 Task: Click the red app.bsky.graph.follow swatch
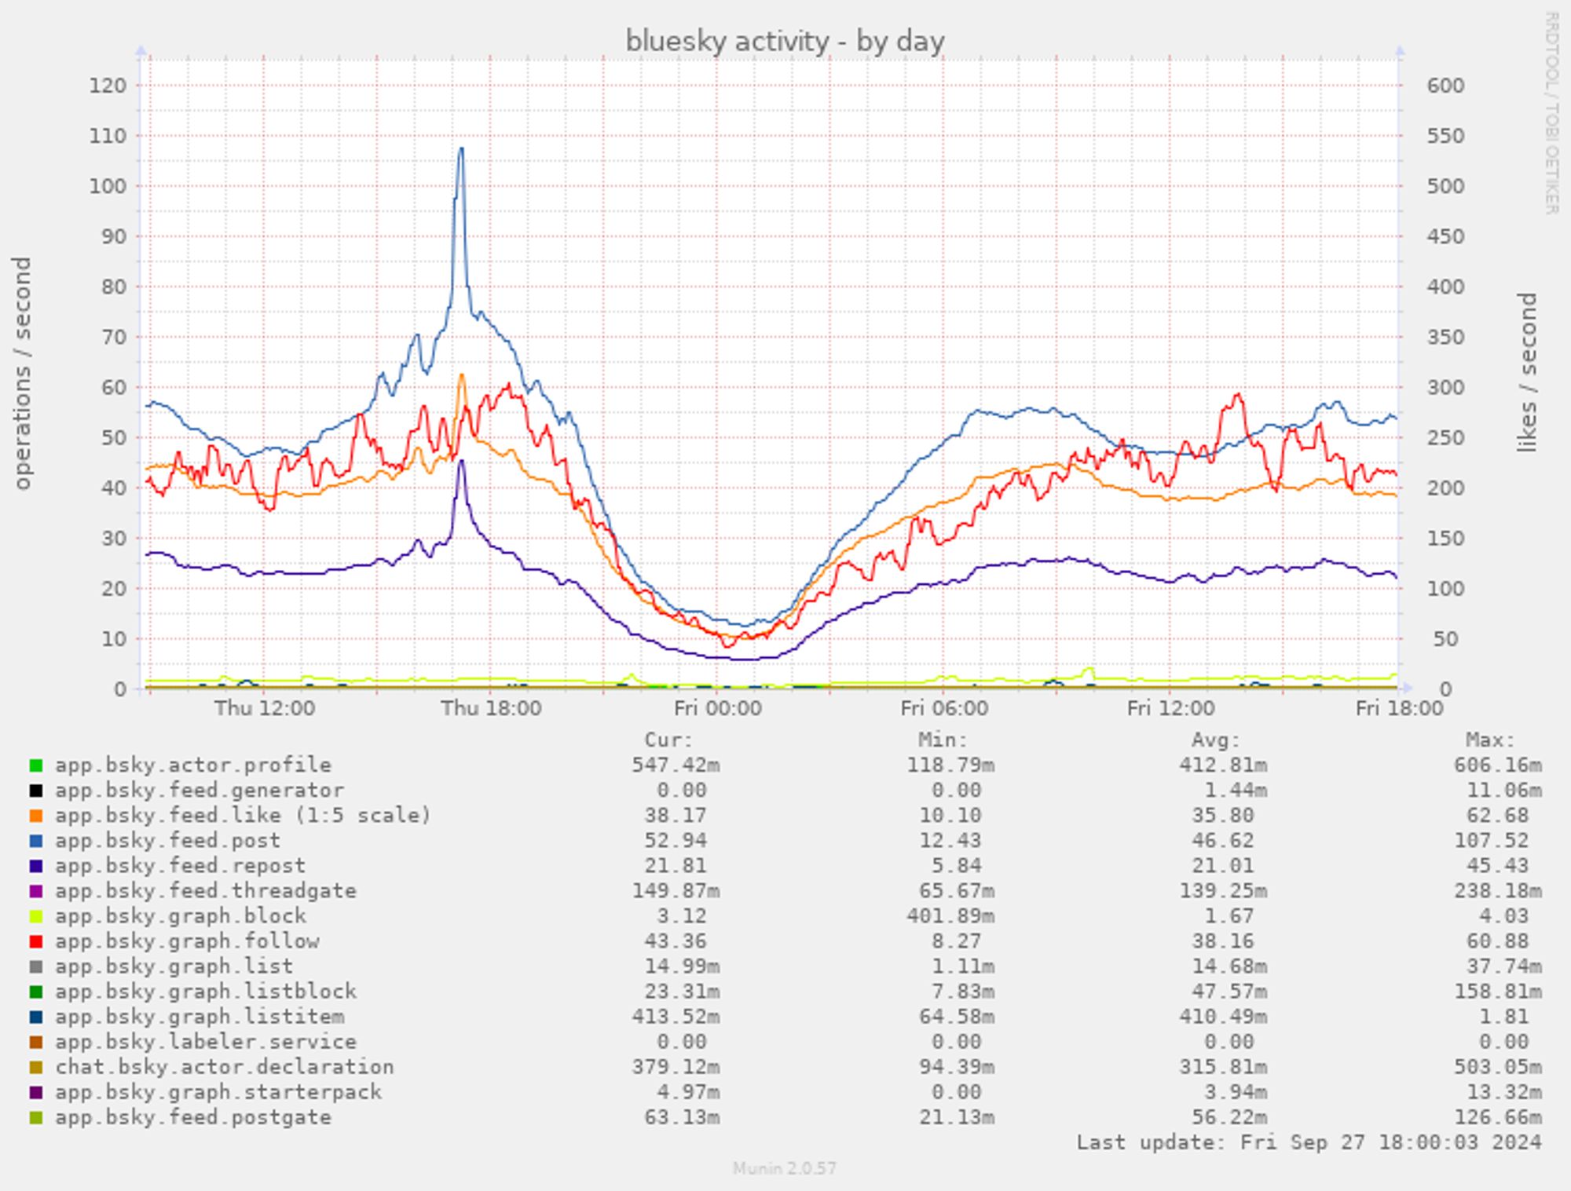(35, 941)
